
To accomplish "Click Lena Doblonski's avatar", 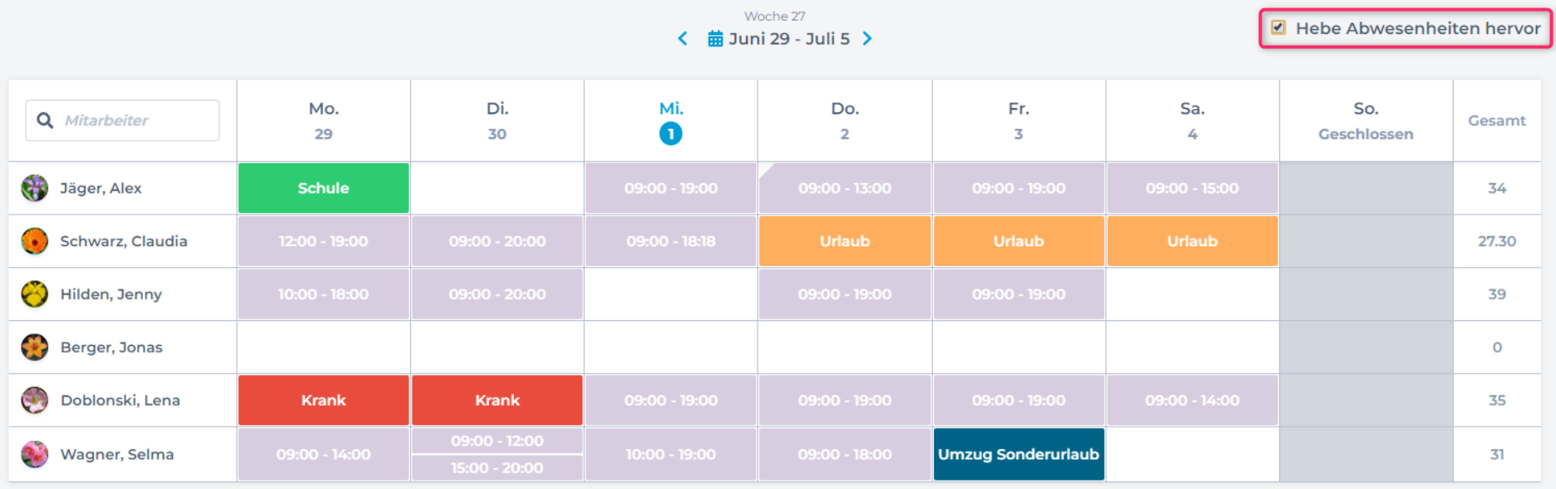I will [x=35, y=401].
